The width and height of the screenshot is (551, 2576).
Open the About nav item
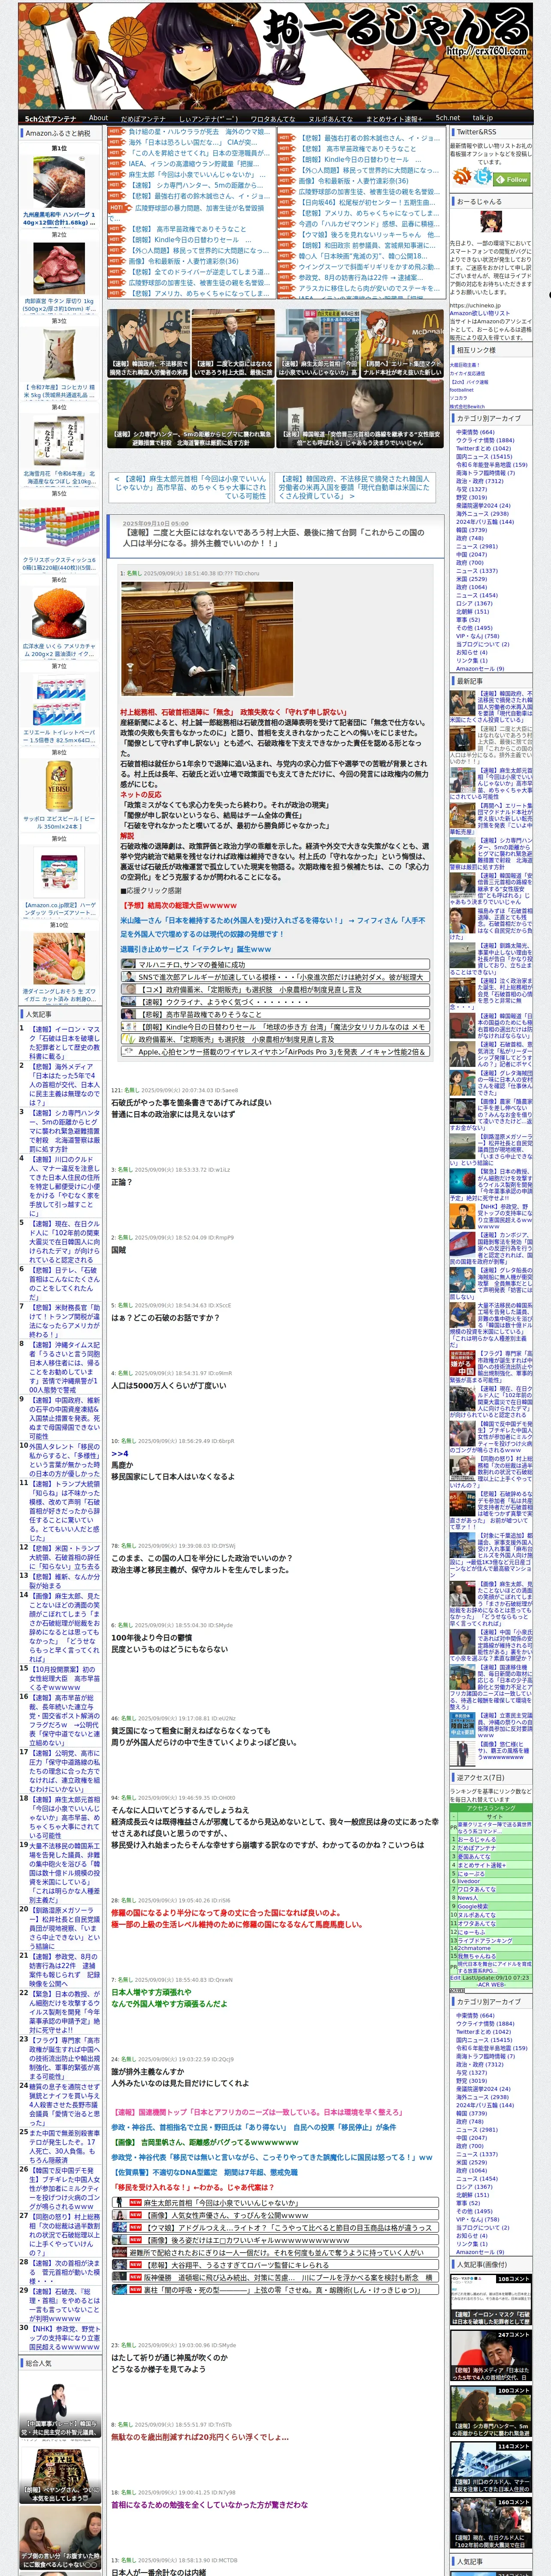[98, 118]
